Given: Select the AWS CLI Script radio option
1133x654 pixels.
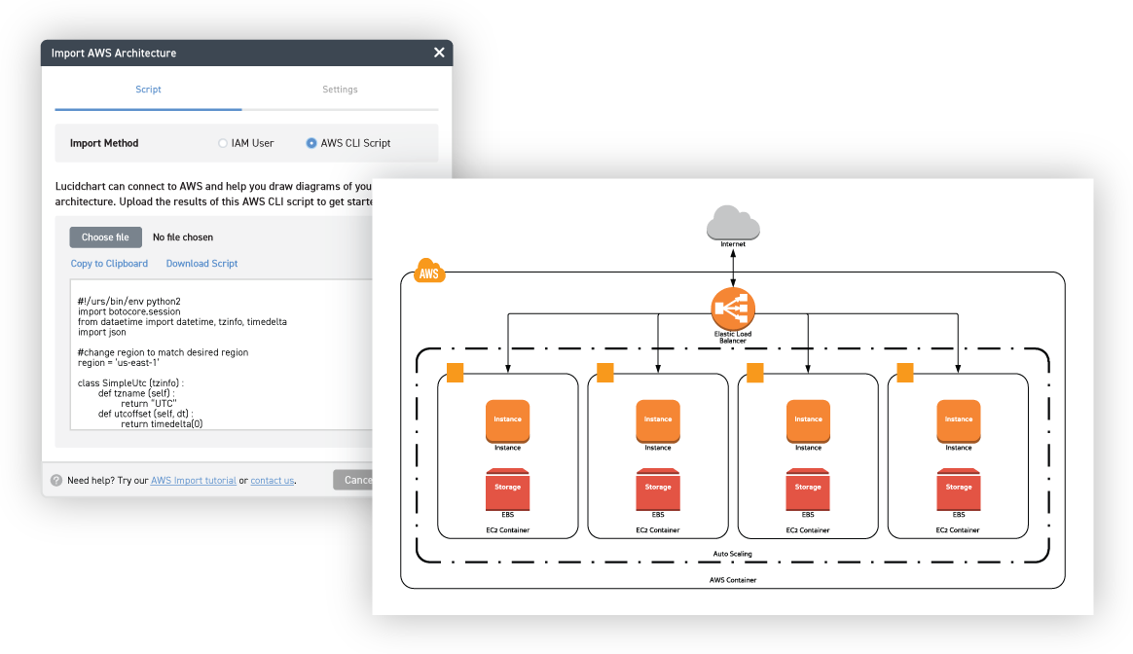Looking at the screenshot, I should pyautogui.click(x=311, y=143).
